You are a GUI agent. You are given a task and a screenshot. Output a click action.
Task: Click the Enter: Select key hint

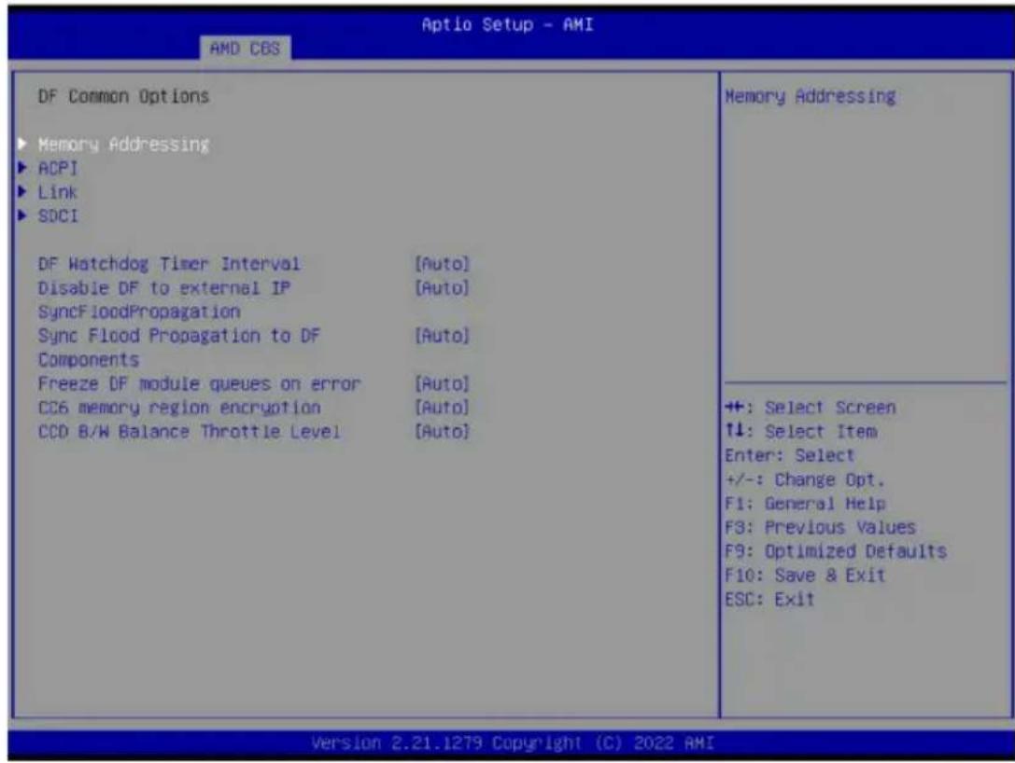790,455
